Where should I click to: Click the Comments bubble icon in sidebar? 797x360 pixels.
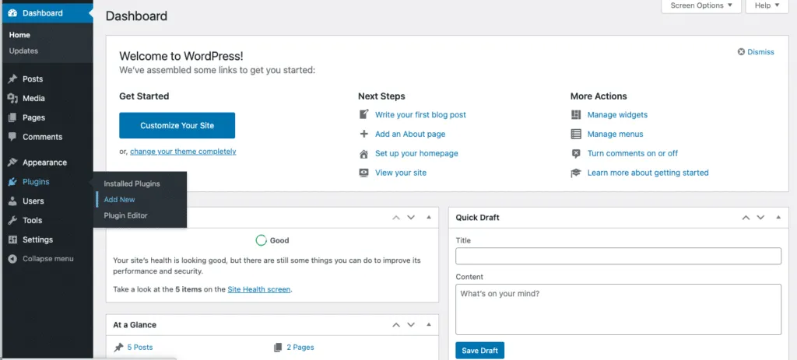(x=12, y=137)
